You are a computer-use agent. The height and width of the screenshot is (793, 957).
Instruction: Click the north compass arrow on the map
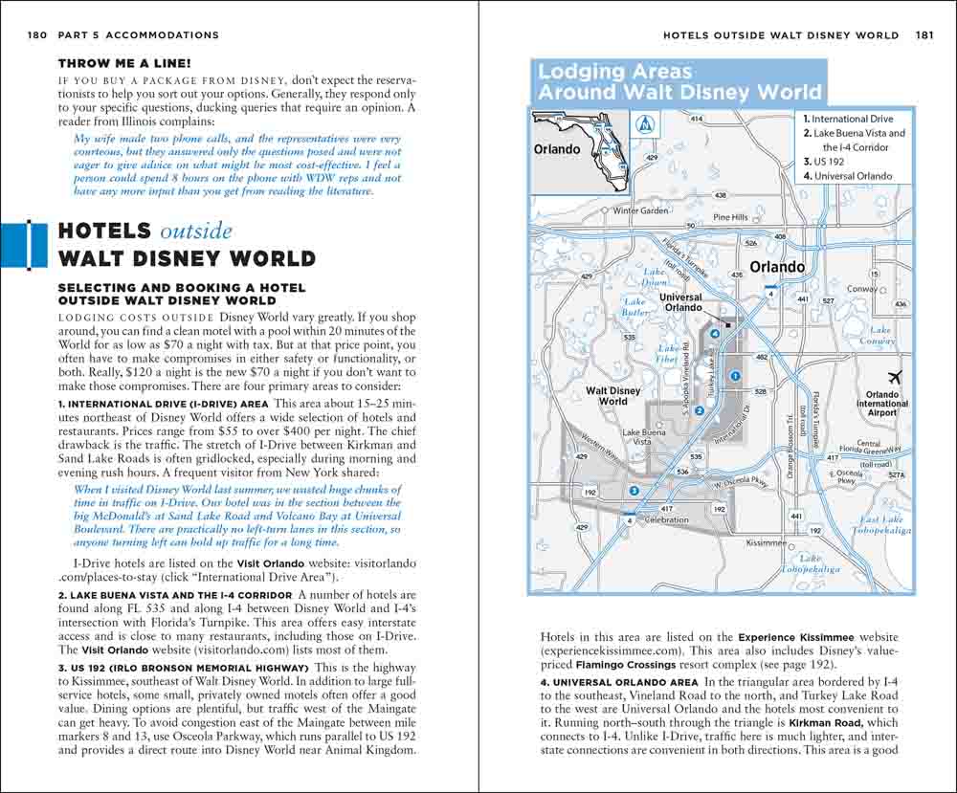coord(646,123)
